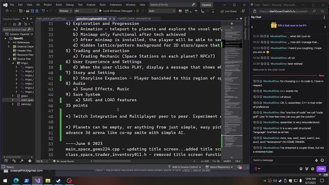
Task: Switch to chatGPT_Game document tab
Action: pyautogui.click(x=134, y=18)
